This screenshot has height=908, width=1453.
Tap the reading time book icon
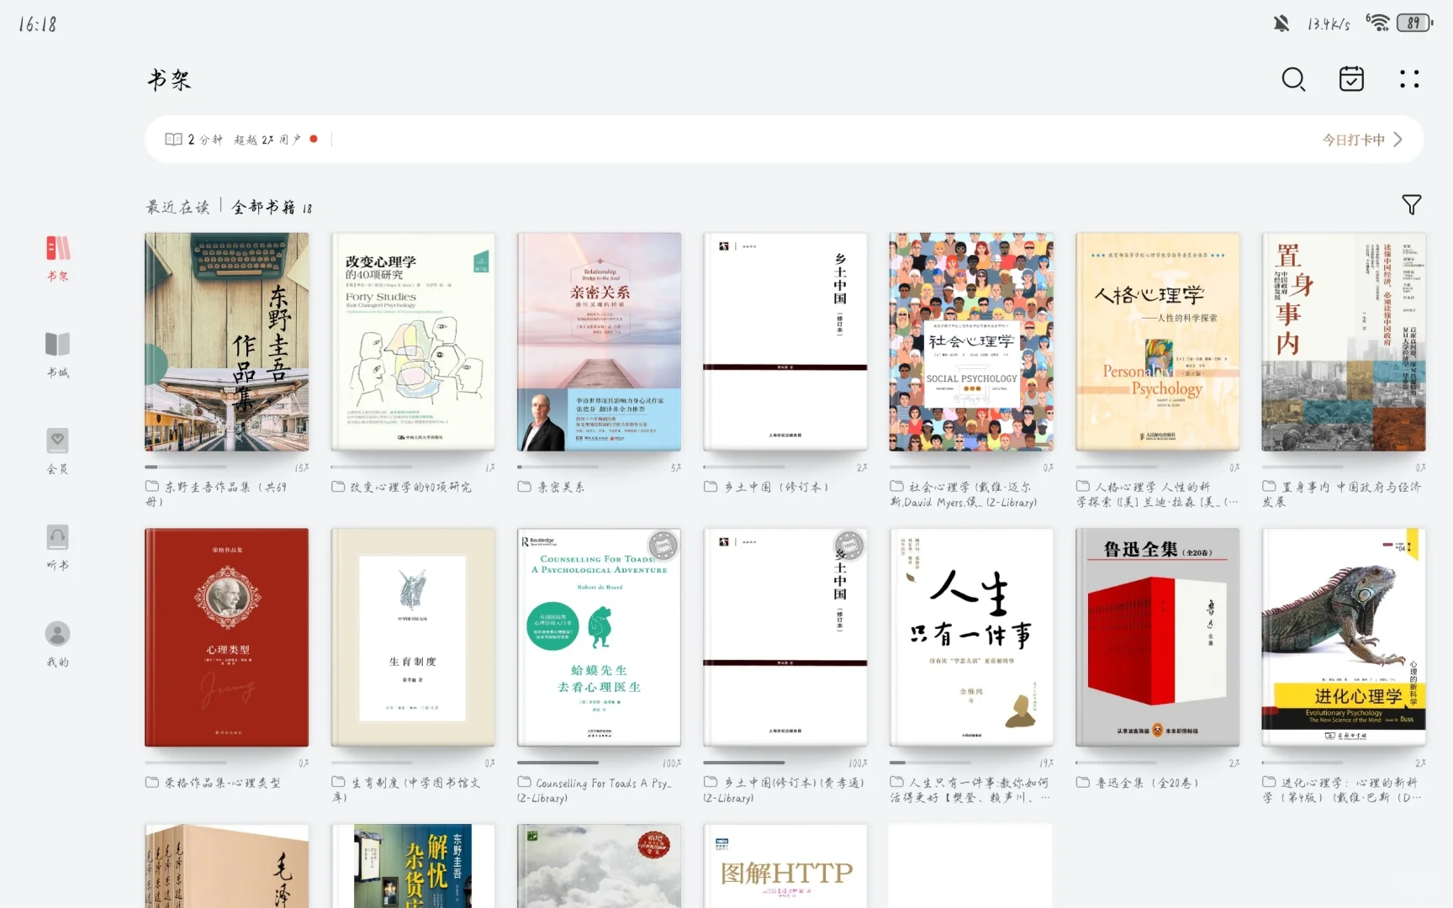coord(173,140)
